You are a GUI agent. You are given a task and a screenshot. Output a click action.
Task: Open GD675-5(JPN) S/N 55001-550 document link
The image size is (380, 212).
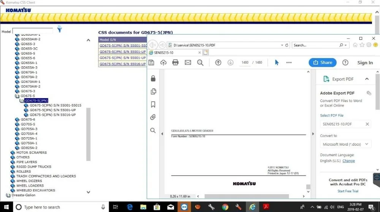[x=123, y=46]
